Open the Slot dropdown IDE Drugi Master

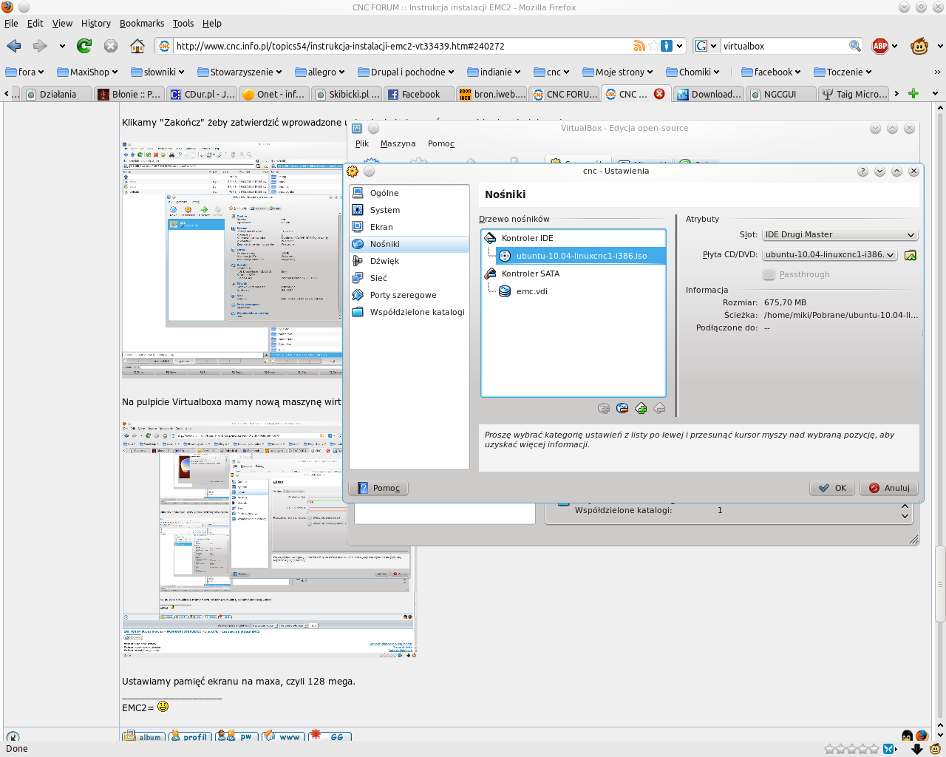(840, 234)
